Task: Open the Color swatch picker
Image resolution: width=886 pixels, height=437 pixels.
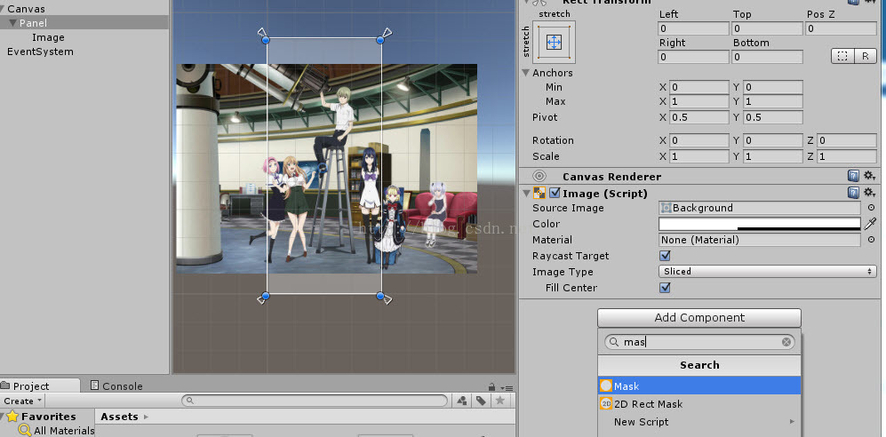Action: 760,224
